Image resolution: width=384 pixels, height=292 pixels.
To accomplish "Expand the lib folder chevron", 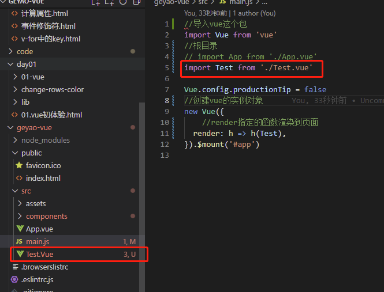I will coord(15,102).
